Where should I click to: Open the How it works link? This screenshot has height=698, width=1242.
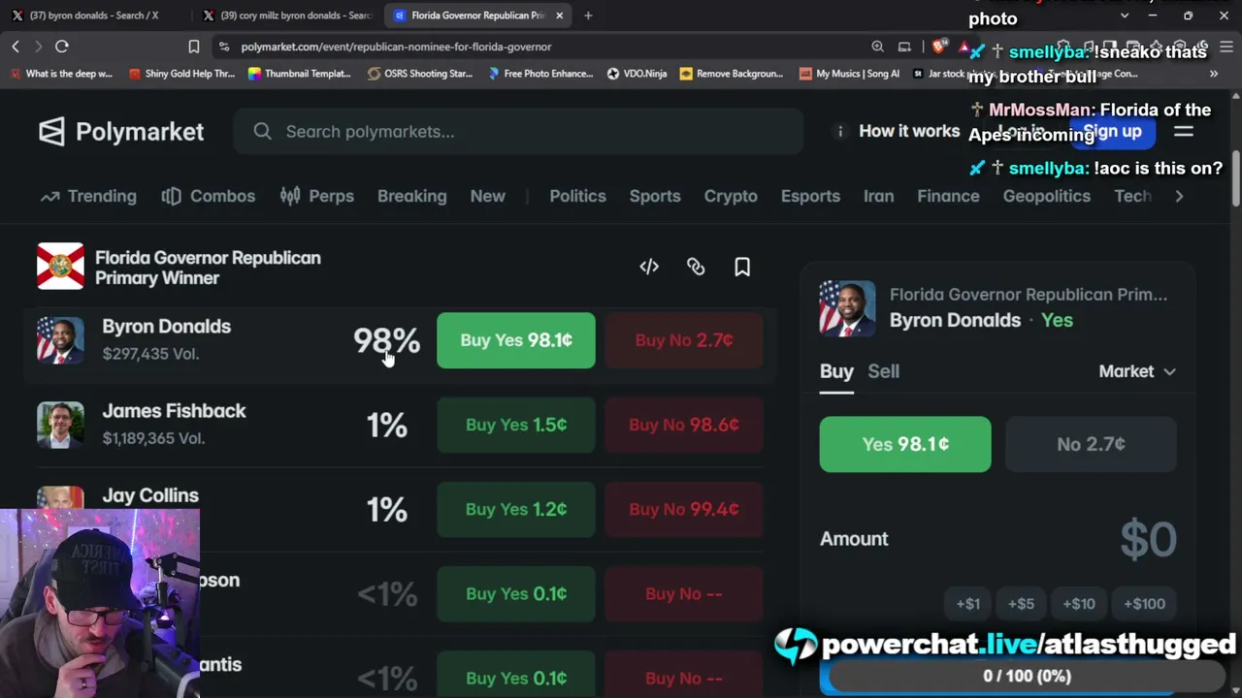click(x=909, y=132)
